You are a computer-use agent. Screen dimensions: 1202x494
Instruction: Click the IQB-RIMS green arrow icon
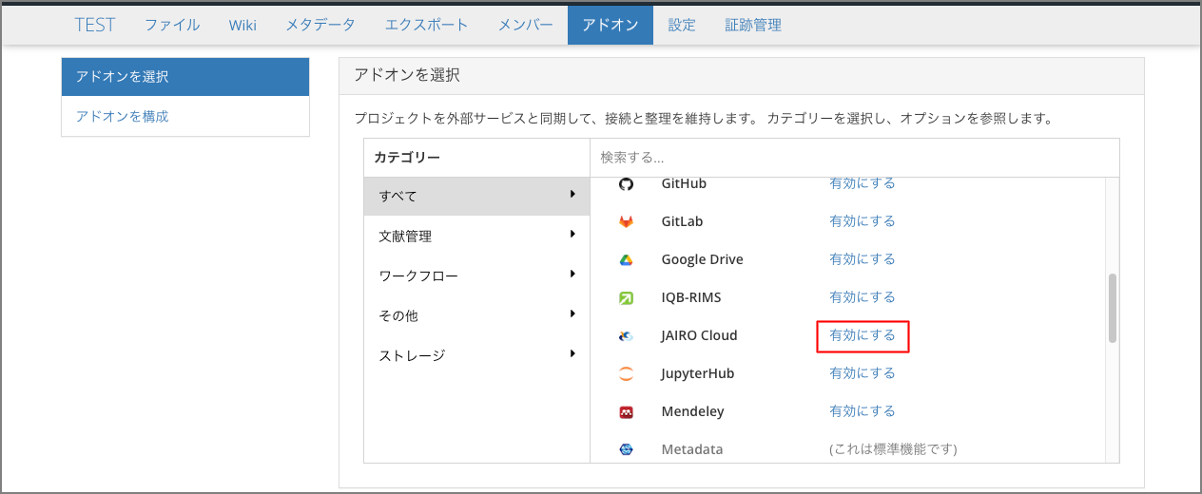626,297
